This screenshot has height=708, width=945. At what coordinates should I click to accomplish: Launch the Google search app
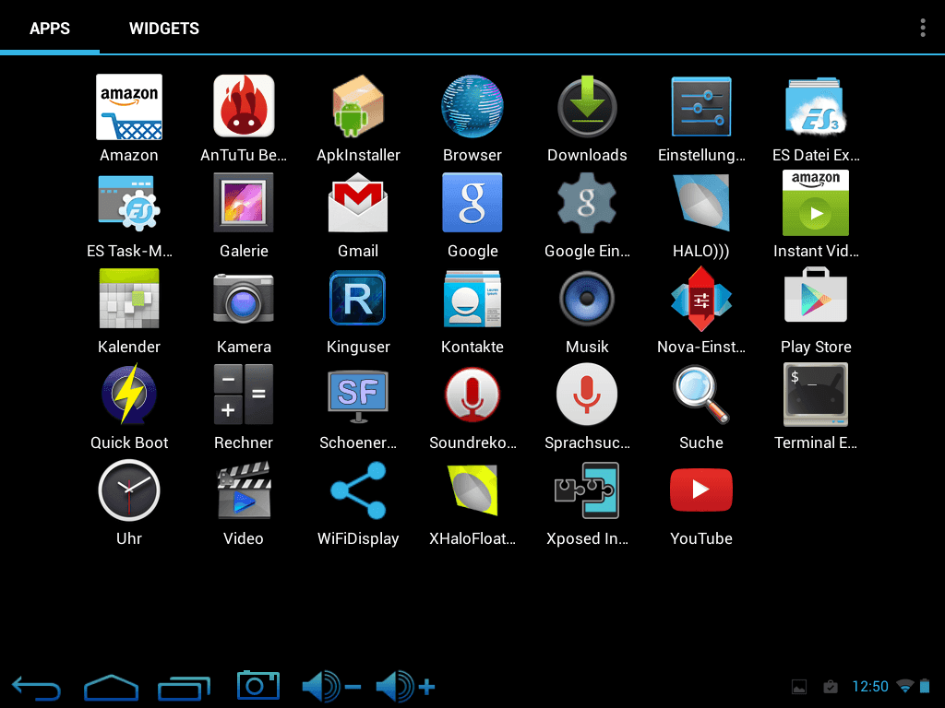[472, 204]
